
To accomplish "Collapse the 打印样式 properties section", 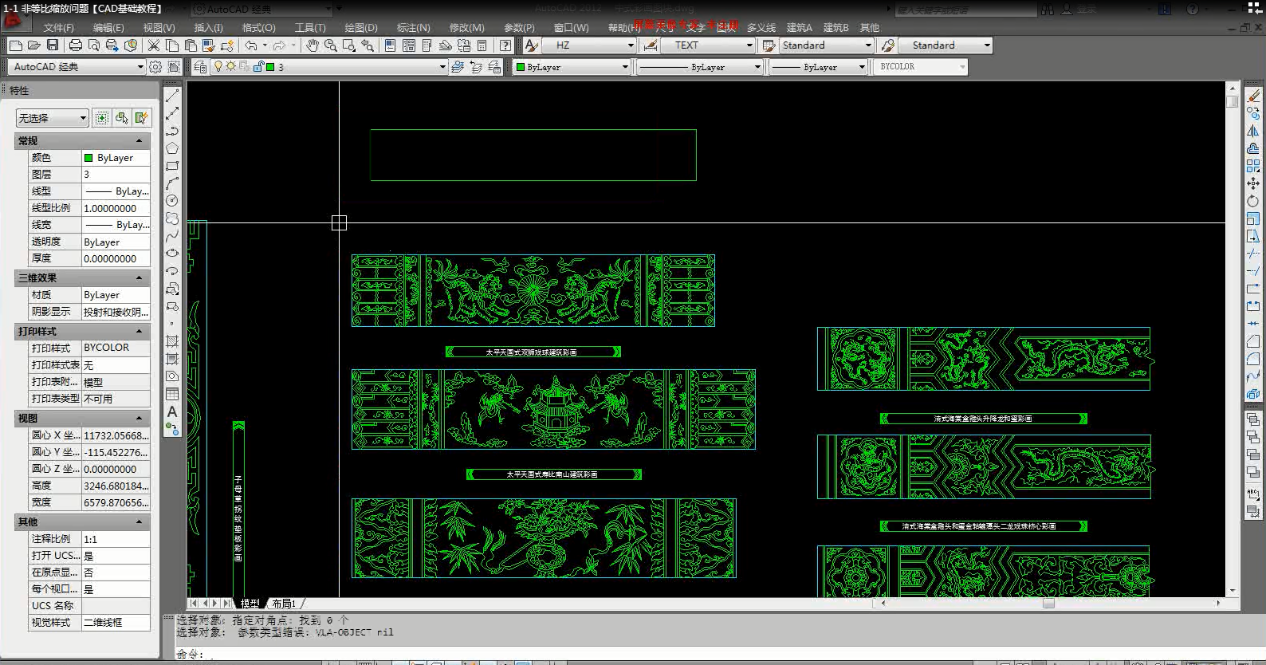I will (x=139, y=331).
